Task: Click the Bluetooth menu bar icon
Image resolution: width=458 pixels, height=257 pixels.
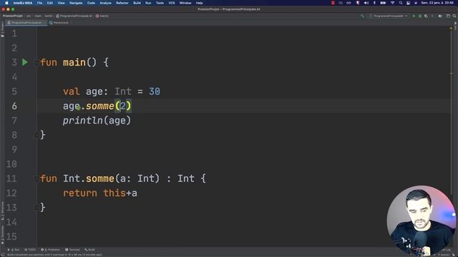Action: coord(374,3)
